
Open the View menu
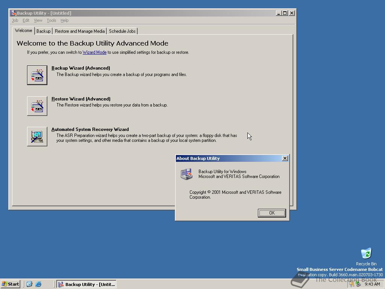[38, 20]
